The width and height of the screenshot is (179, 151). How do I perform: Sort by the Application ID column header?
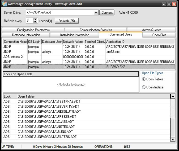[140, 42]
